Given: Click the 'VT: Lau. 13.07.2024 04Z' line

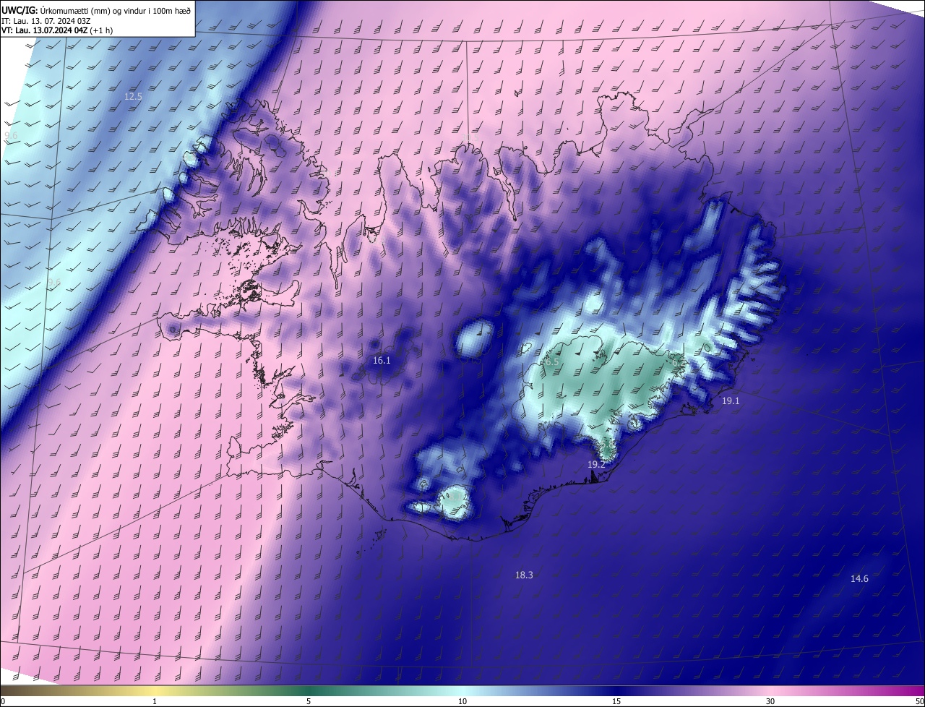Looking at the screenshot, I should [56, 30].
